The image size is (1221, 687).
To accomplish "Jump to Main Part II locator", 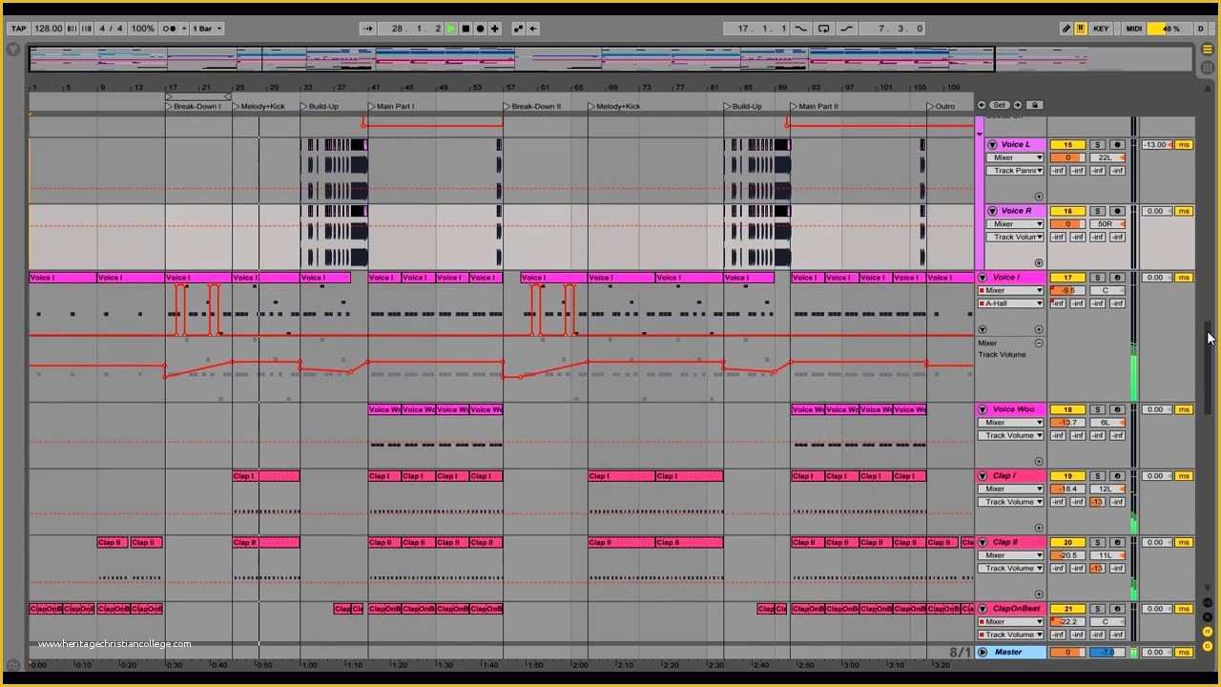I will tap(815, 107).
